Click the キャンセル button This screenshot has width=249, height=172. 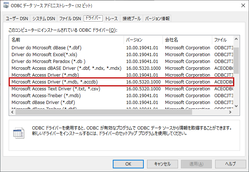point(162,164)
